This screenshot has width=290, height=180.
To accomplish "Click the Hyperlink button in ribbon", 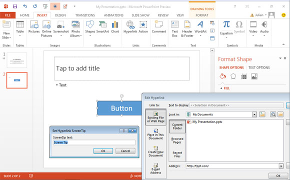I will pyautogui.click(x=130, y=27).
